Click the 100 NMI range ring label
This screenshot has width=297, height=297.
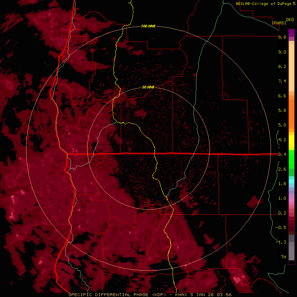[x=148, y=26]
